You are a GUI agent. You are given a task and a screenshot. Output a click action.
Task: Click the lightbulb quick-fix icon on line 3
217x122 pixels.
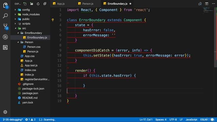click(53, 20)
